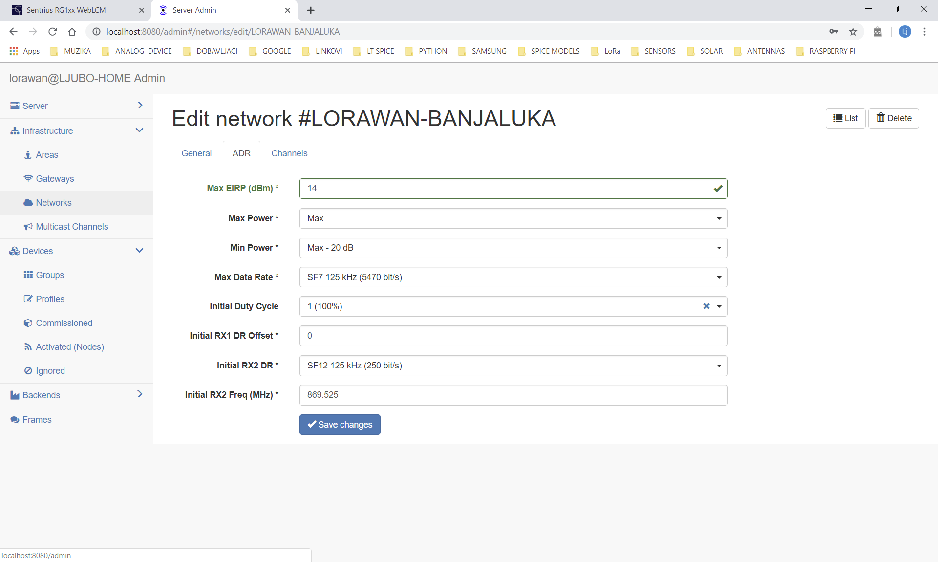938x562 pixels.
Task: Click the Areas person icon
Action: click(x=29, y=154)
